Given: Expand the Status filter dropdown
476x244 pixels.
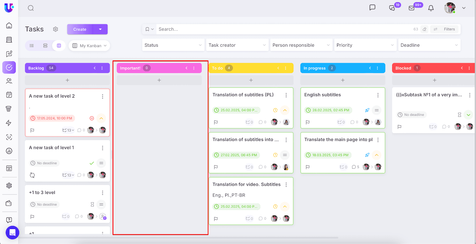Looking at the screenshot, I should coord(173,45).
